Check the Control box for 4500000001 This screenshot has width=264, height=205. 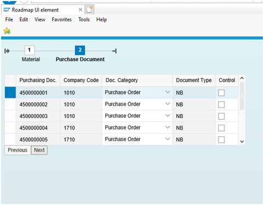coord(221,93)
